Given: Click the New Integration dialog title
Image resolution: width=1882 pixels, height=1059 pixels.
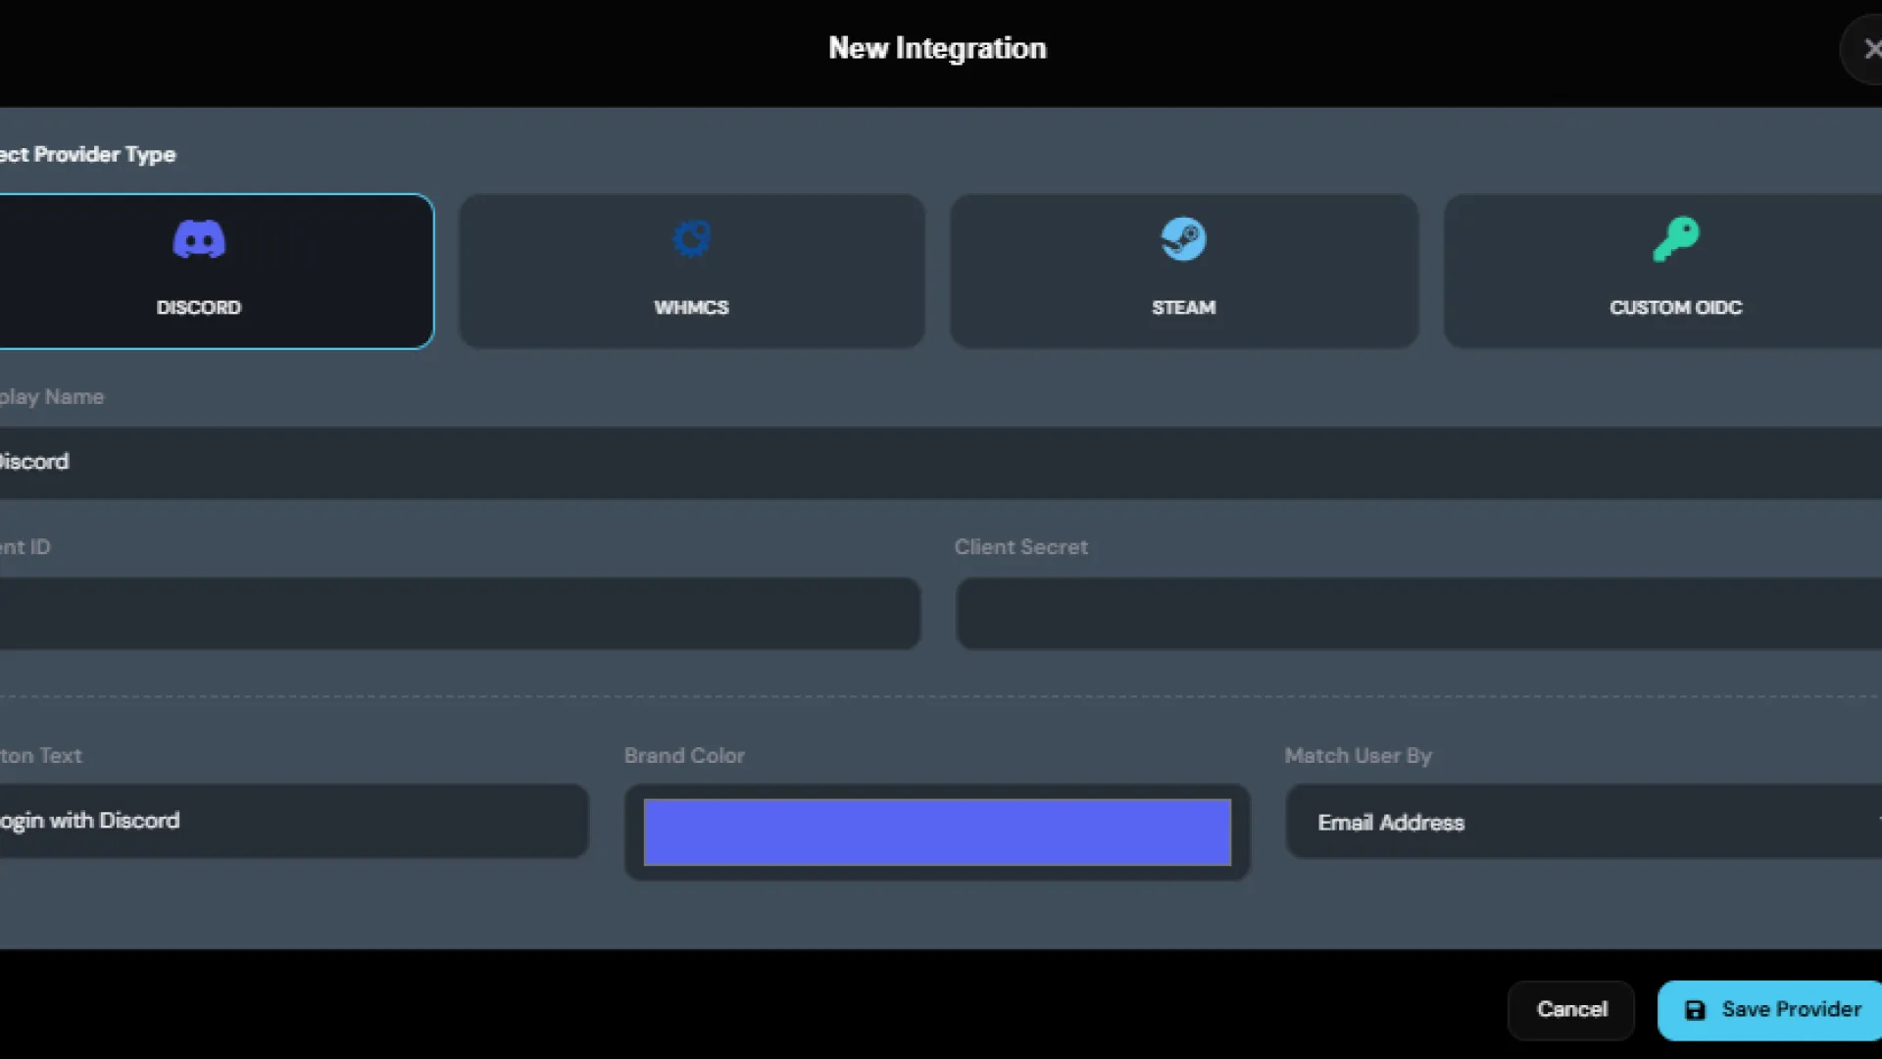Looking at the screenshot, I should tap(937, 48).
